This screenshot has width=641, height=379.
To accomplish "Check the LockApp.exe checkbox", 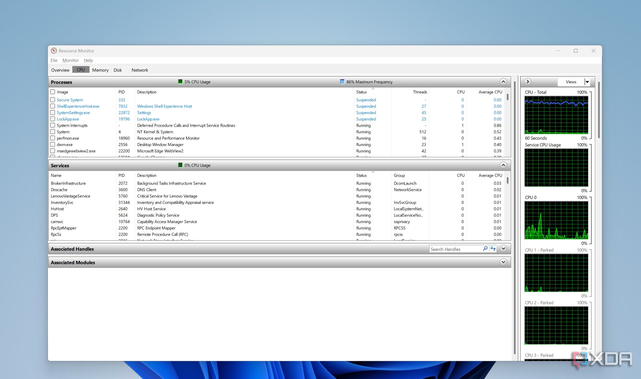I will (53, 119).
